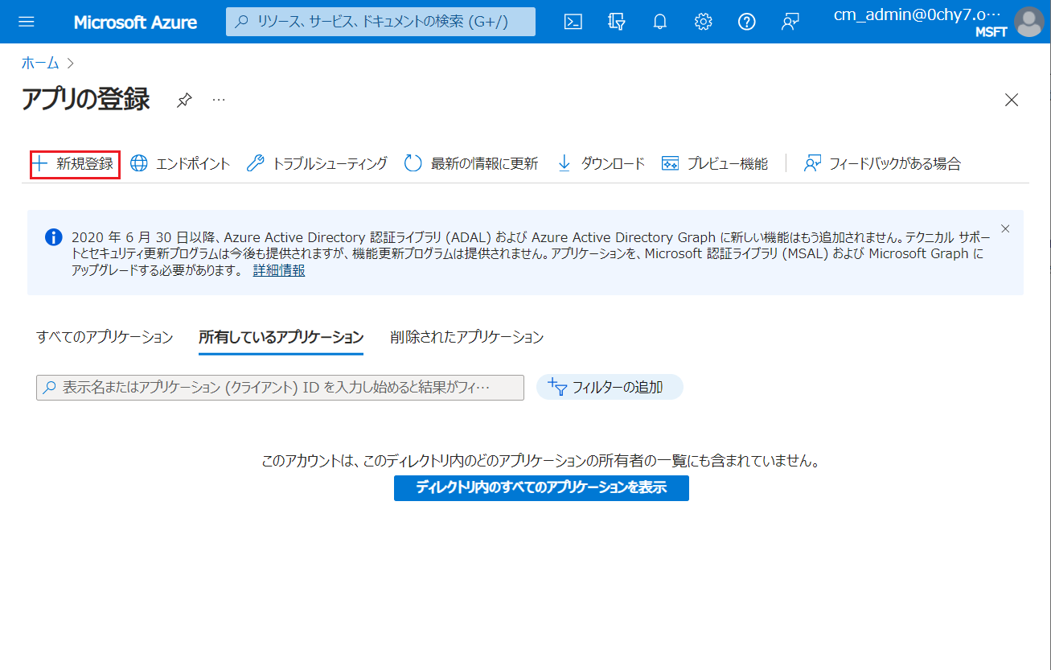Switch to すべてのアプリケーション tab
Viewport: 1051px width, 670px height.
tap(105, 338)
